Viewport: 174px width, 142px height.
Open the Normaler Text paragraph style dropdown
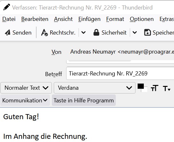point(26,88)
